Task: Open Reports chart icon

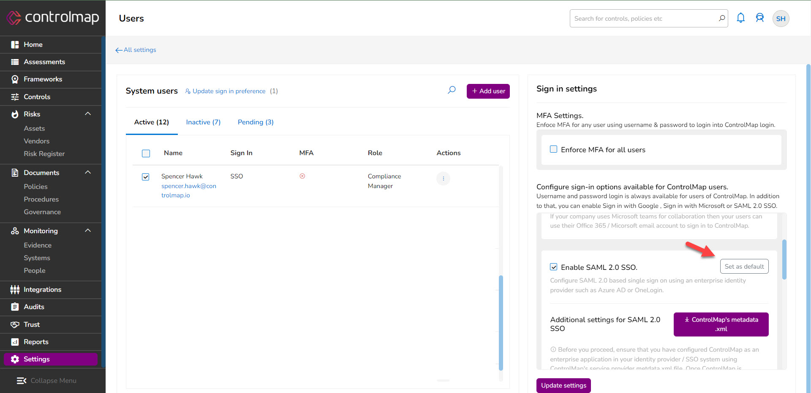Action: tap(15, 342)
